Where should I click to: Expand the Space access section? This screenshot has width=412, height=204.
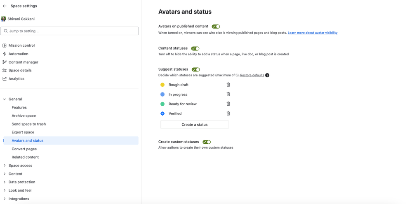click(x=5, y=166)
